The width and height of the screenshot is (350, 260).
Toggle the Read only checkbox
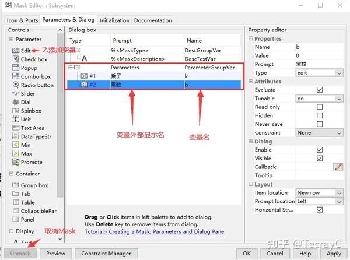pos(320,107)
